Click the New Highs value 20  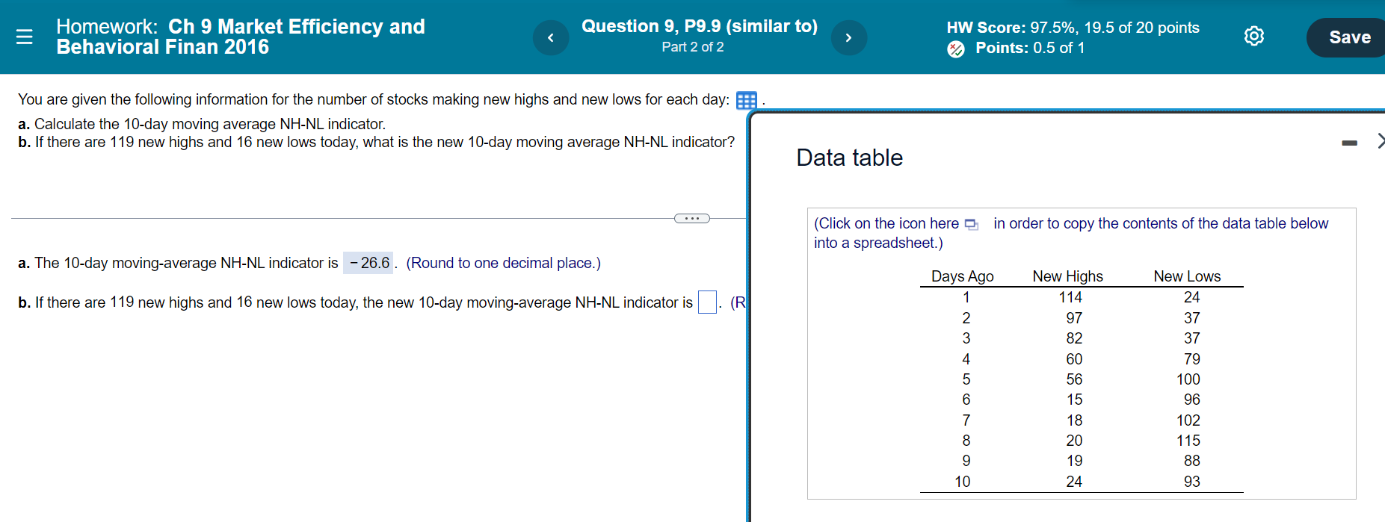point(1074,441)
